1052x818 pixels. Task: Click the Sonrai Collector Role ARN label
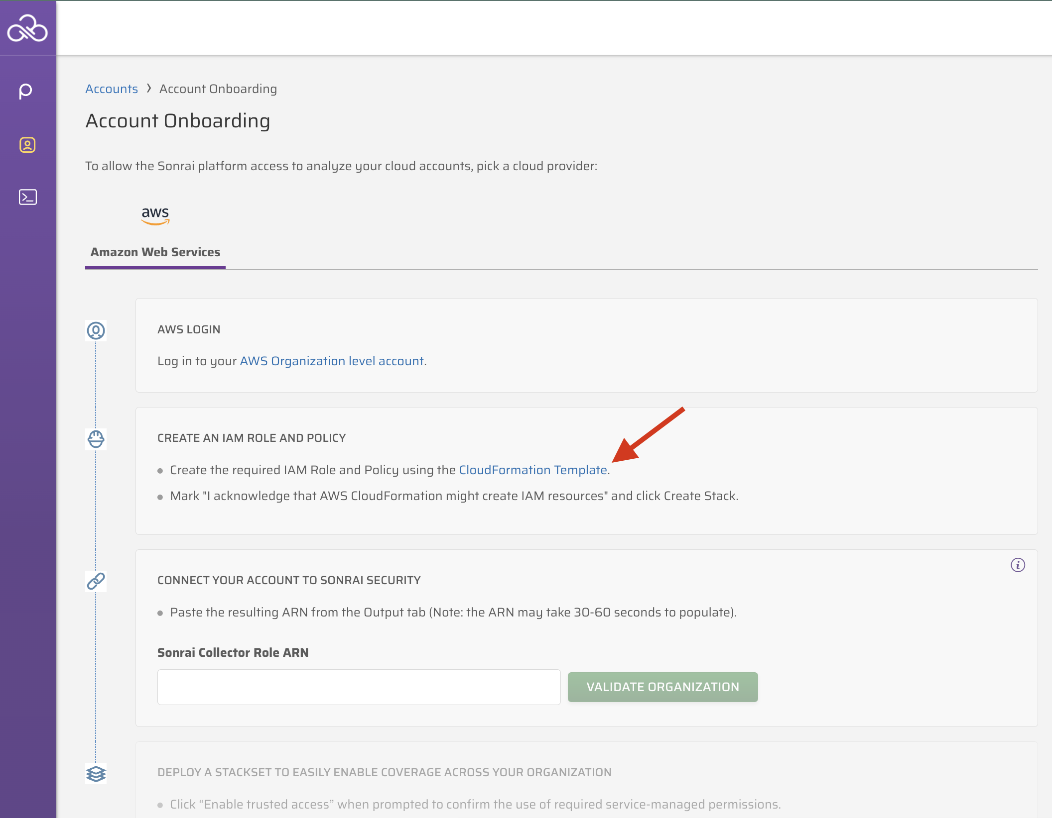[x=233, y=652]
